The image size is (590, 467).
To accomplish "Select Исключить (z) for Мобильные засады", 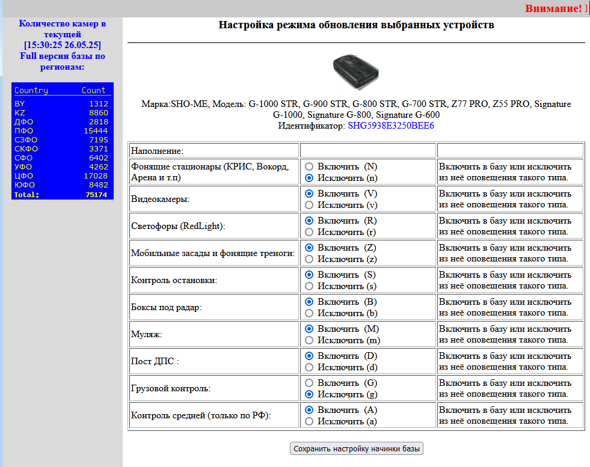I will (x=309, y=259).
